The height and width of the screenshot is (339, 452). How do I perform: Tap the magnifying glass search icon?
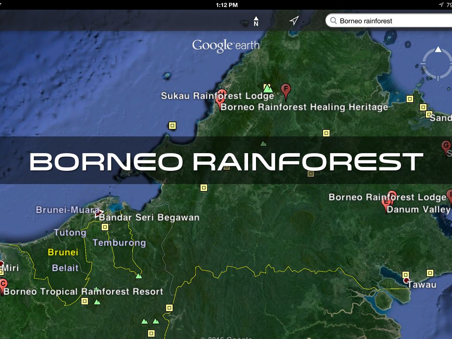(333, 21)
